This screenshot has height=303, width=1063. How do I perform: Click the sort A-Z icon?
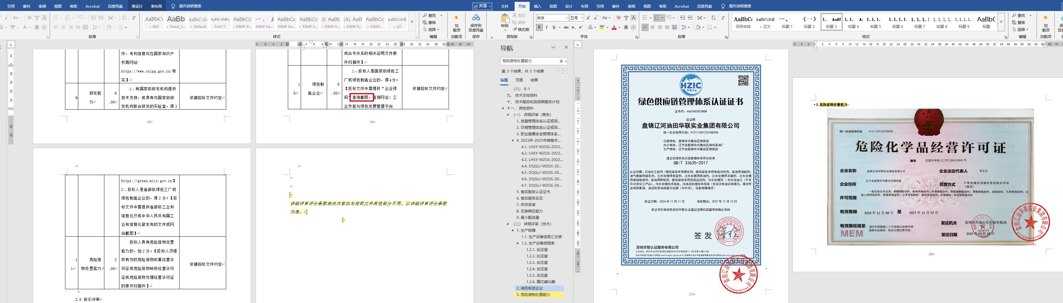coord(713,18)
